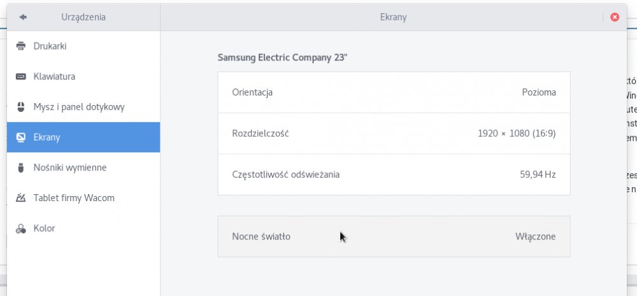Click the Ekrany display icon

point(21,137)
